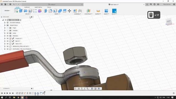This screenshot has height=99, width=176.
Task: Select the Measure tool
Action: click(x=98, y=11)
